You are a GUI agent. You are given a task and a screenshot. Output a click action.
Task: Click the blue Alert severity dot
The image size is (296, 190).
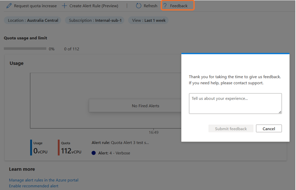coord(94,153)
